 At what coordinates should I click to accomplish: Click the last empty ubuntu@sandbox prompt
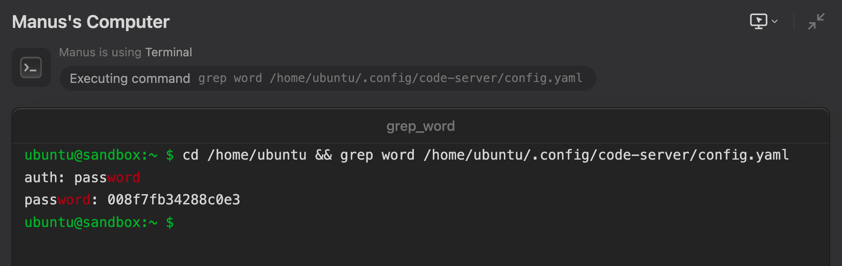pyautogui.click(x=99, y=223)
